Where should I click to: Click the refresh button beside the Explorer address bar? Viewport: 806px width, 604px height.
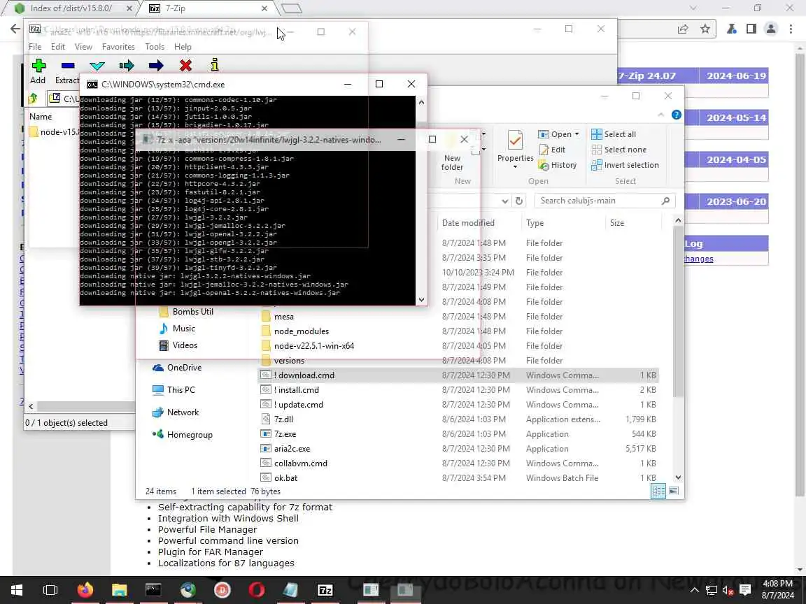click(519, 201)
